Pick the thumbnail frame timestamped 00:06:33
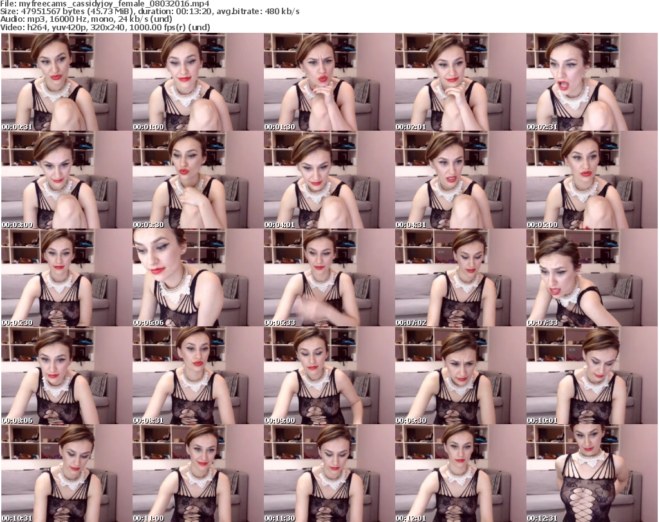 (x=329, y=278)
